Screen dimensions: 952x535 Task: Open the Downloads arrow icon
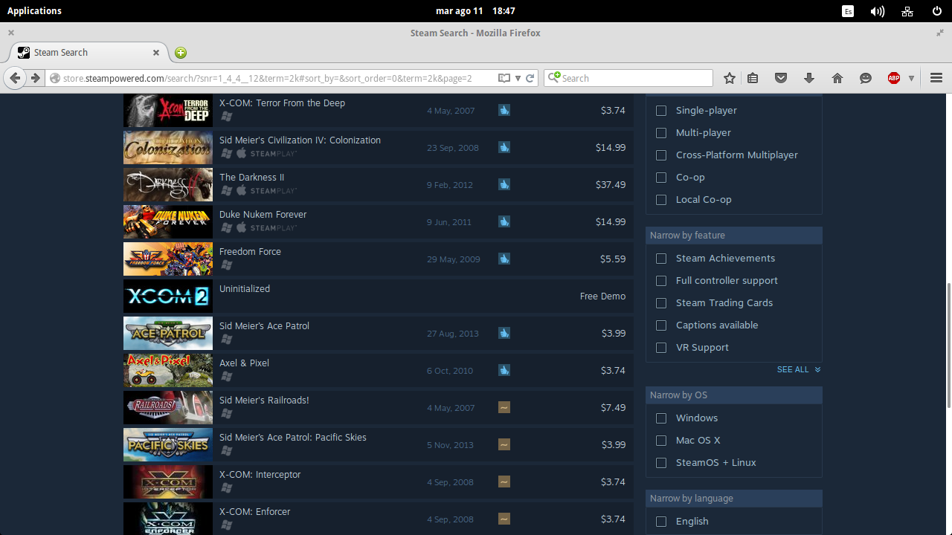tap(809, 78)
